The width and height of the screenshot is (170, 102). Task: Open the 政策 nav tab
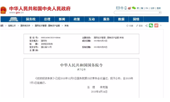click(x=77, y=19)
